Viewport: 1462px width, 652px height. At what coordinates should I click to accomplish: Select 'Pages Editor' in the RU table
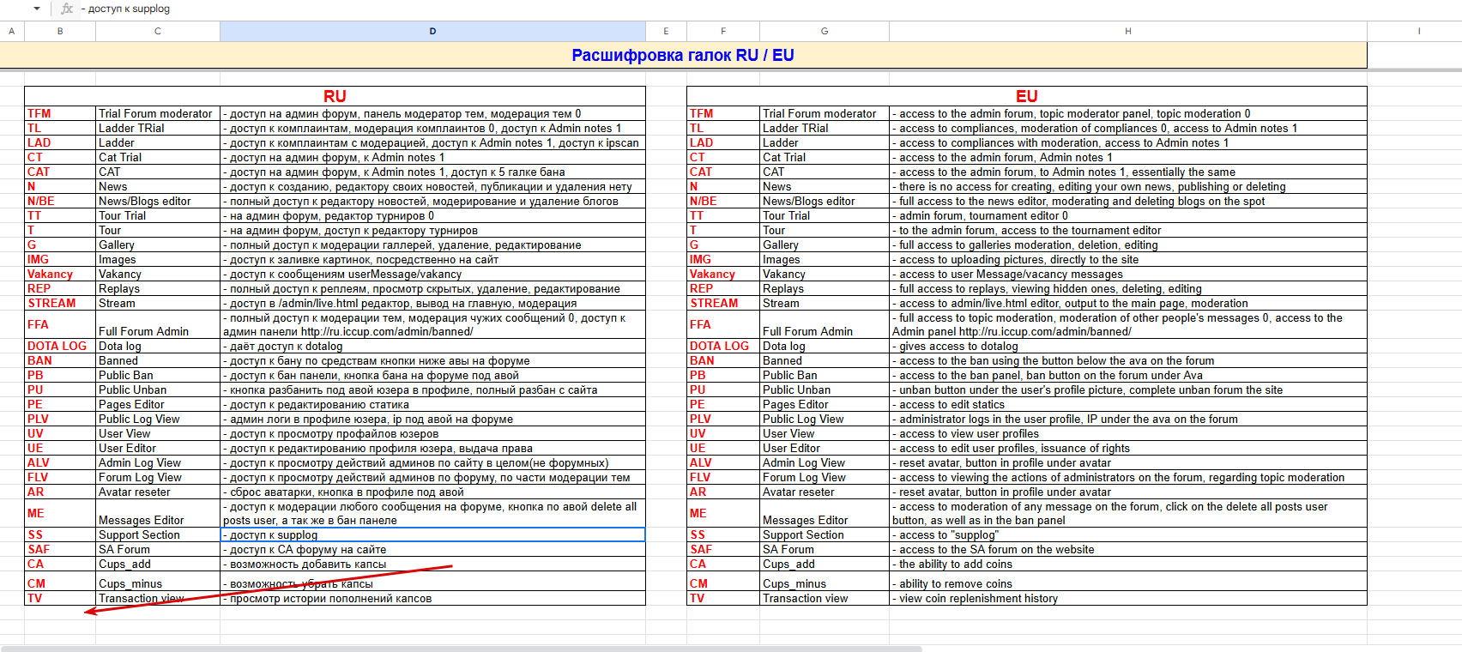131,404
